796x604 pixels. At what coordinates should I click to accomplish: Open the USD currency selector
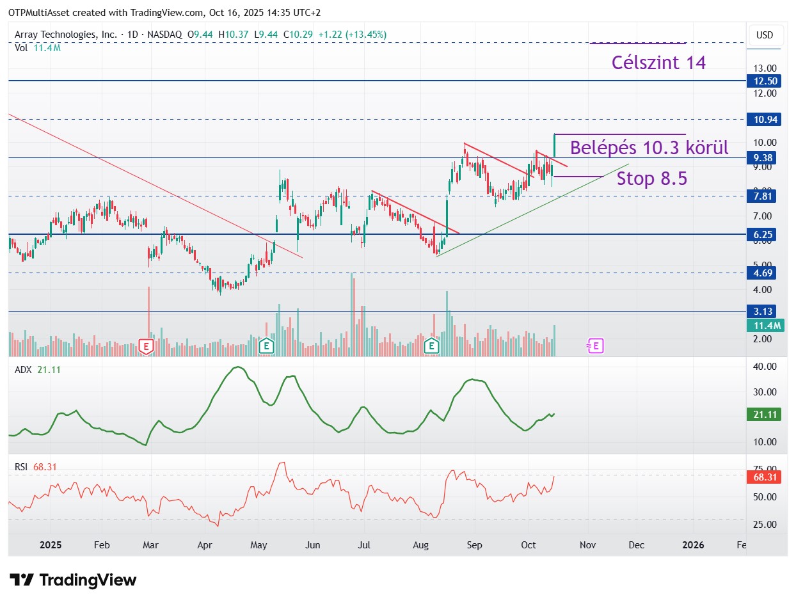point(765,35)
